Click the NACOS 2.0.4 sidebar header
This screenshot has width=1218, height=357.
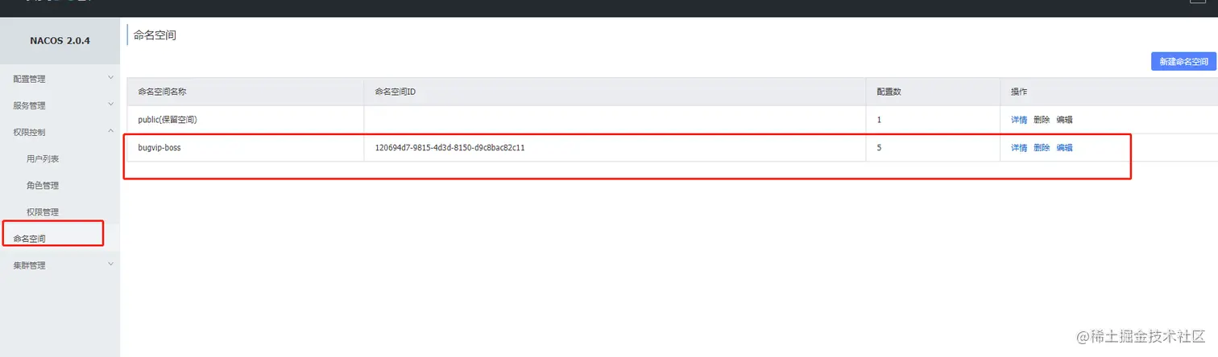[x=60, y=41]
